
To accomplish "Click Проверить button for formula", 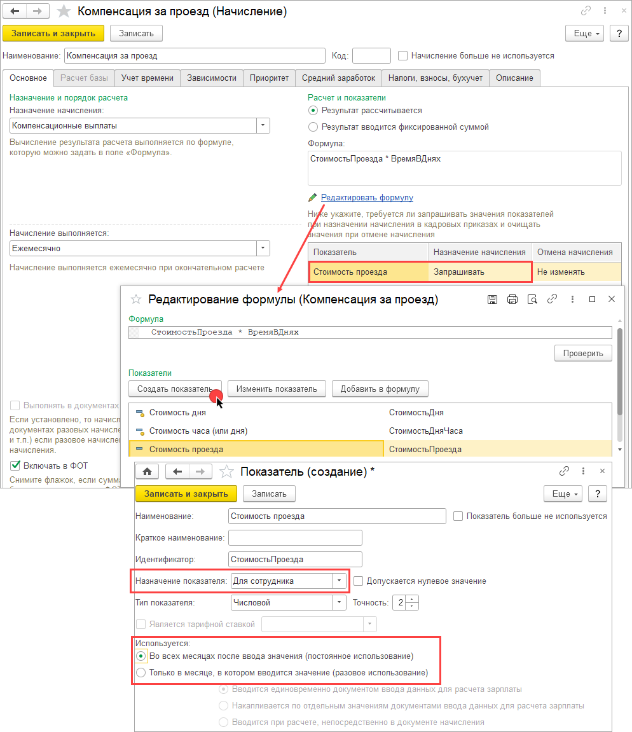I will point(583,354).
